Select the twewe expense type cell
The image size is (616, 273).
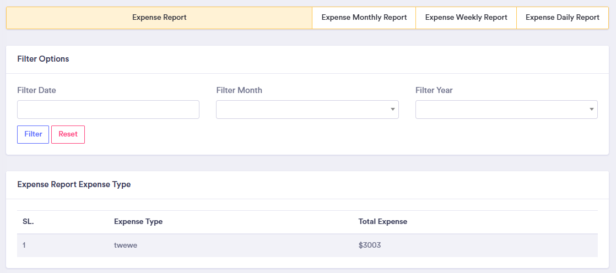125,245
